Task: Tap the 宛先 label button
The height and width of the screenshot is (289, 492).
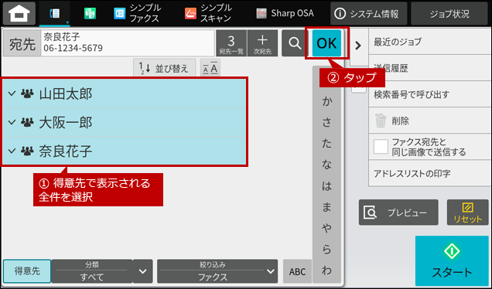Action: pyautogui.click(x=22, y=43)
